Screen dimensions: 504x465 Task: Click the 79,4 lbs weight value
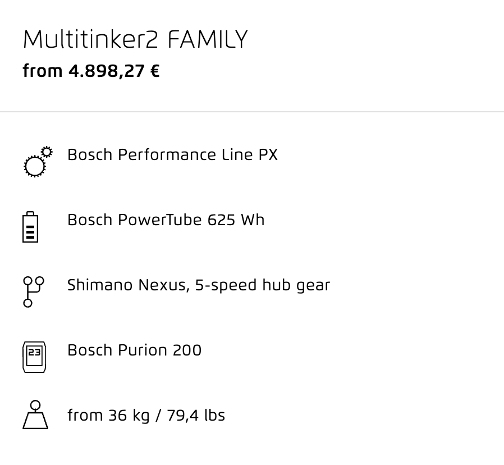click(196, 415)
